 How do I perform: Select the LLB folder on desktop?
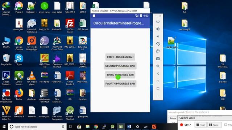tap(223, 95)
